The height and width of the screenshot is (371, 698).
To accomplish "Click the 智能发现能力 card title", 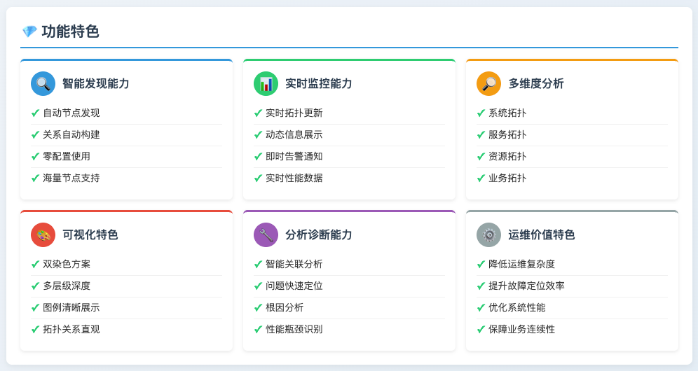I will (95, 84).
